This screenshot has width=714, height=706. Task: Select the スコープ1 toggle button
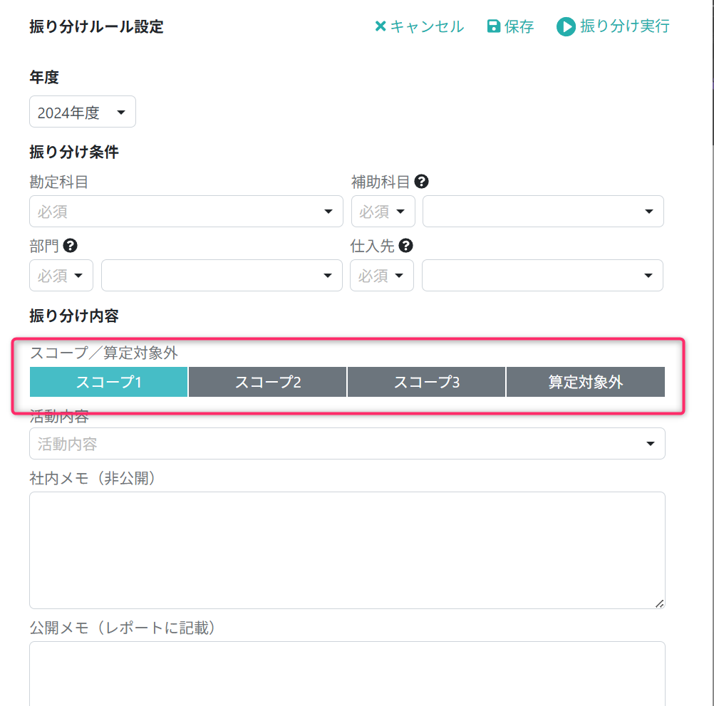108,382
